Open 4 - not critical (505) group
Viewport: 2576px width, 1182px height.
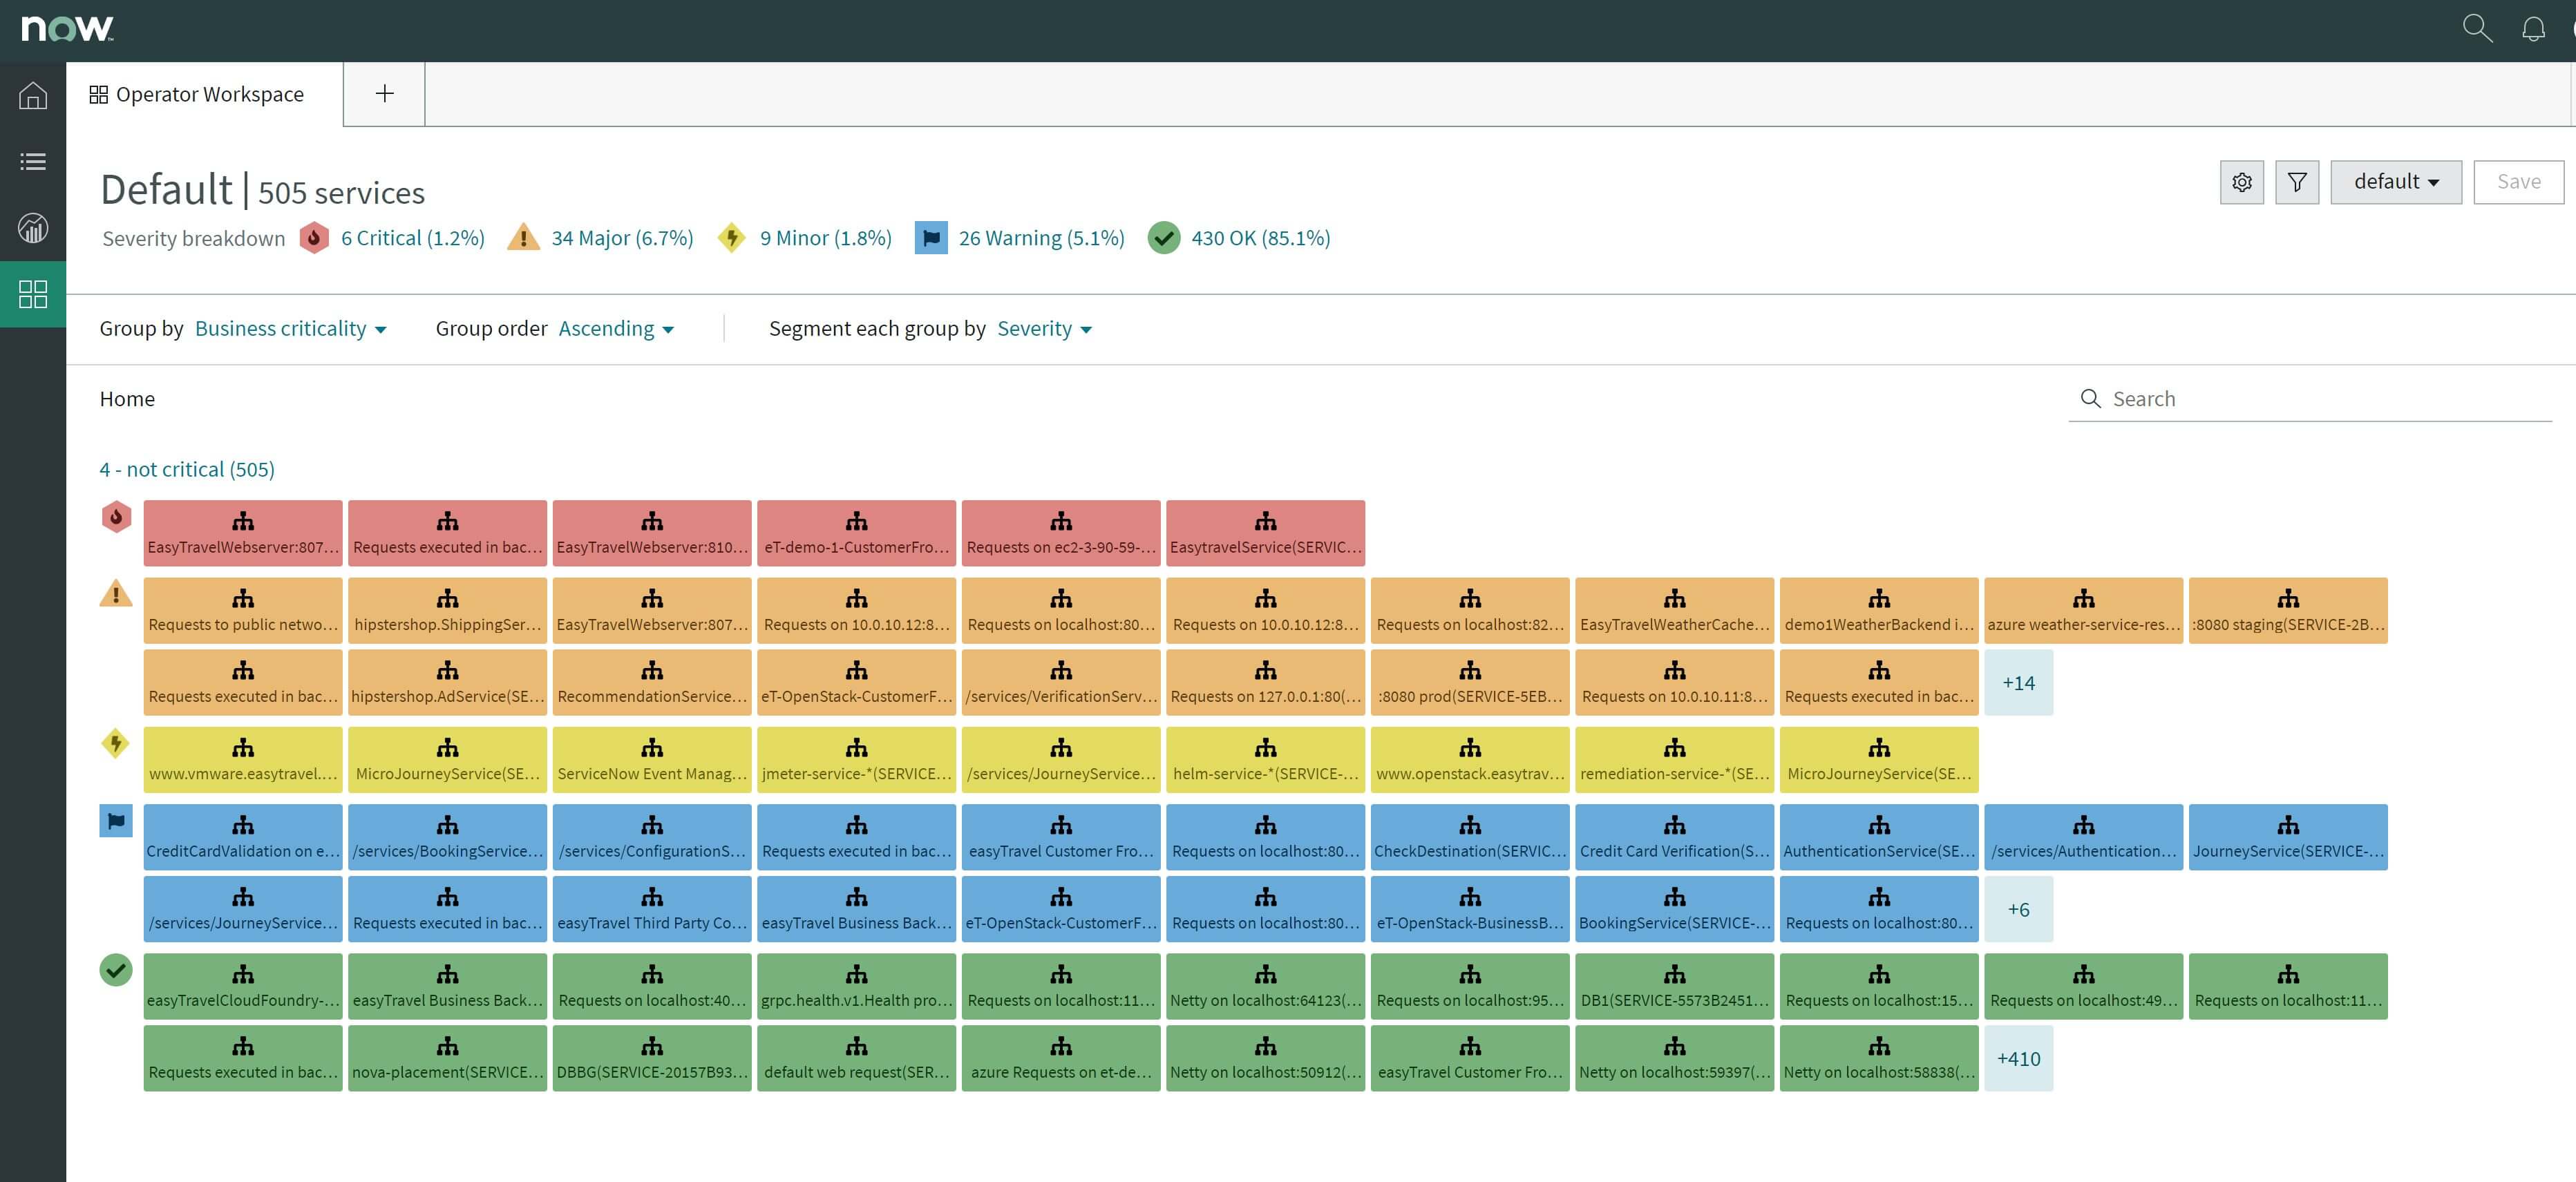tap(187, 469)
